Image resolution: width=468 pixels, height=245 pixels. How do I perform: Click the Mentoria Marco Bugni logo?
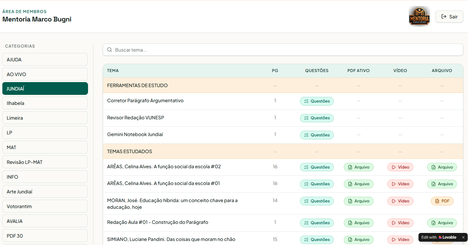point(419,16)
